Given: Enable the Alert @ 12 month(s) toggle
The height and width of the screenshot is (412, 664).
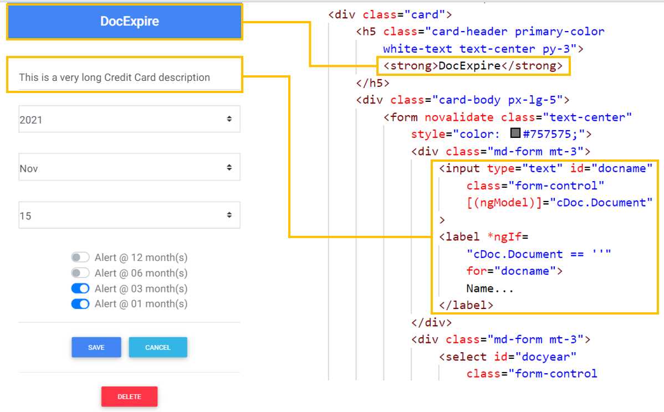Looking at the screenshot, I should click(80, 256).
